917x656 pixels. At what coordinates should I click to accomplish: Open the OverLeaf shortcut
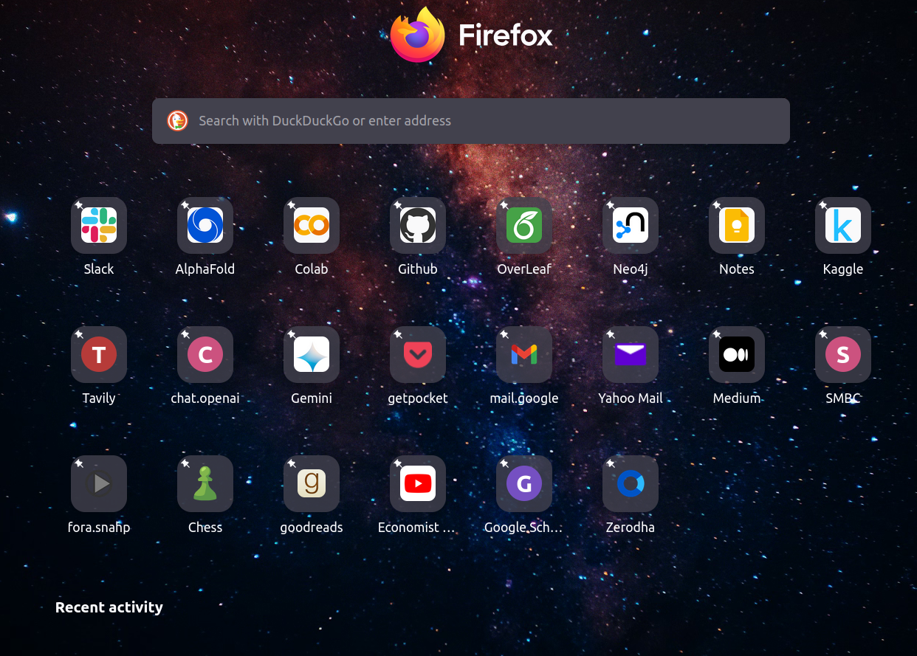[524, 226]
